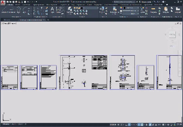Screen dimensions: 183x127
Task: Add new layout with plus button
Action: (x=25, y=124)
